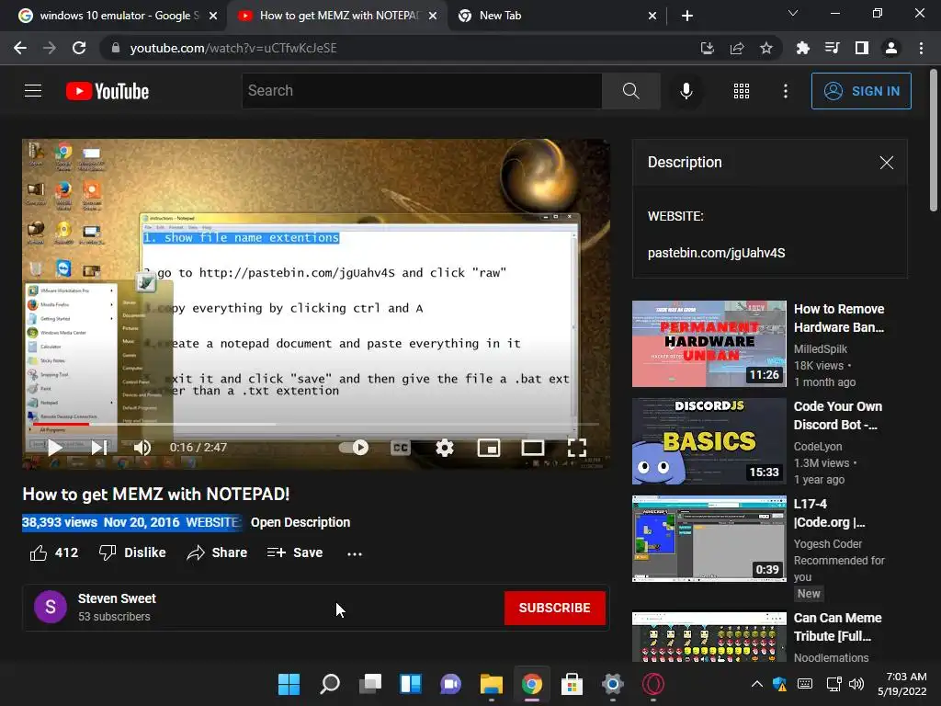Open a new browser tab

(x=687, y=16)
